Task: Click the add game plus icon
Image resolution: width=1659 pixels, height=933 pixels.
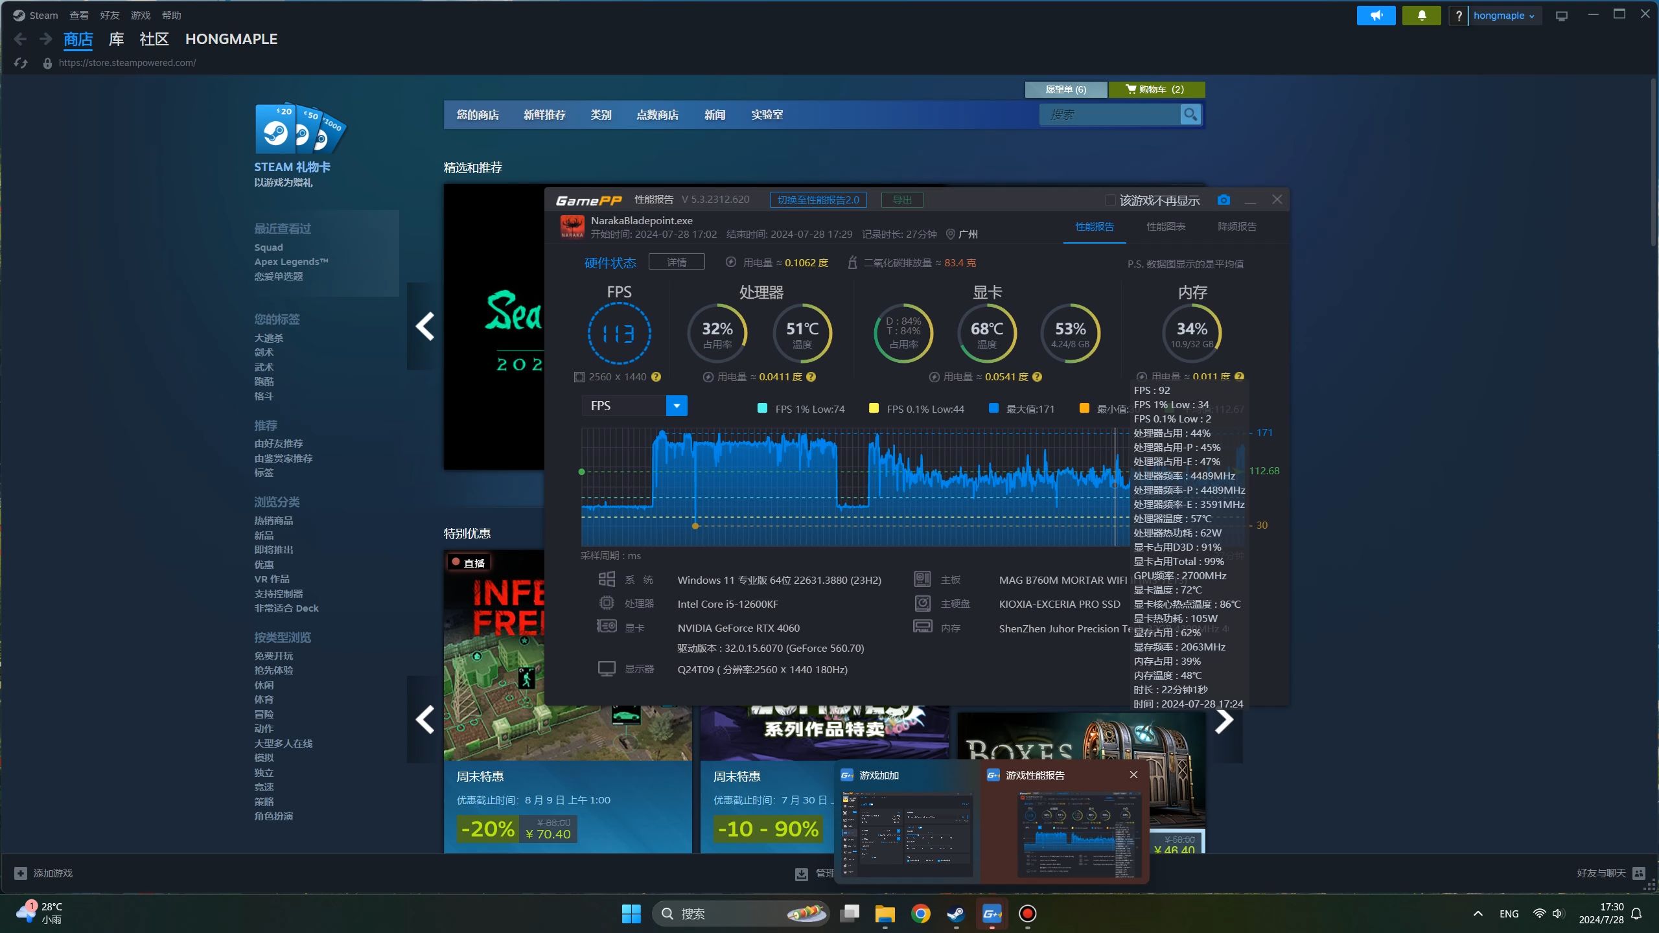Action: (x=21, y=873)
